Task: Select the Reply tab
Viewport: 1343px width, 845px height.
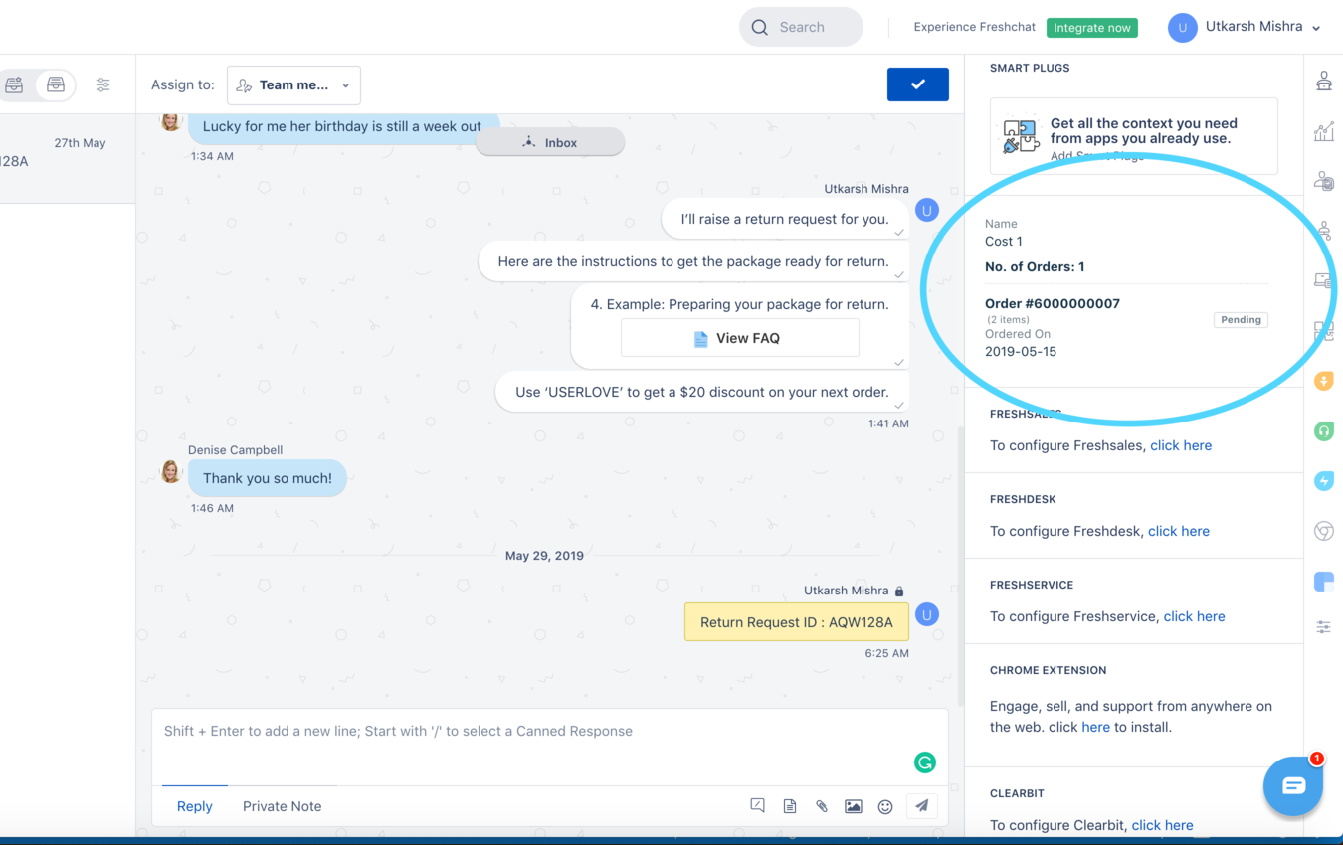Action: 194,806
